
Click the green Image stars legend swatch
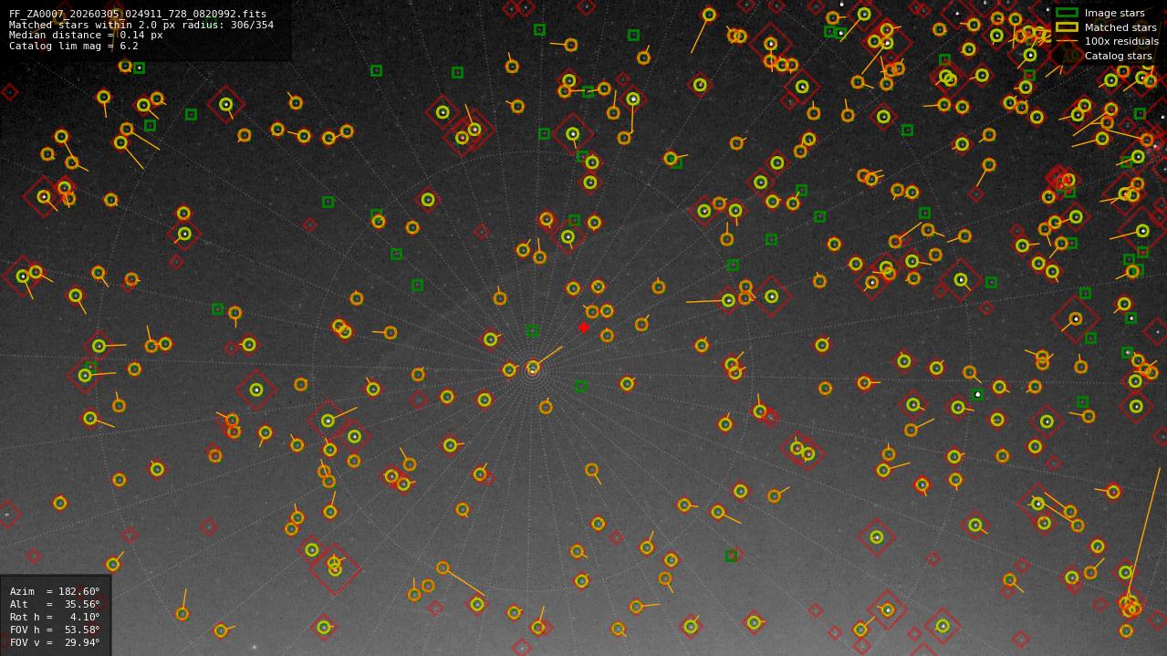tap(1067, 13)
